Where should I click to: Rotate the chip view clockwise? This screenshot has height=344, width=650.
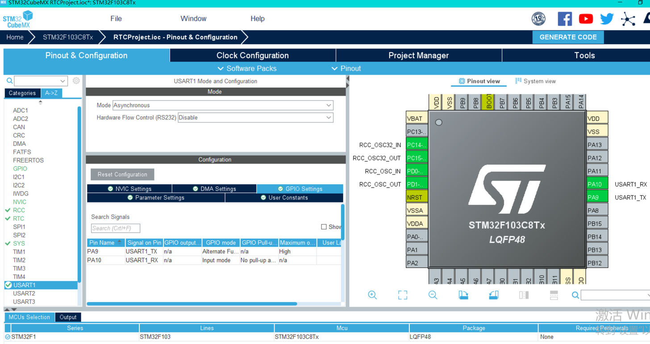(x=462, y=295)
